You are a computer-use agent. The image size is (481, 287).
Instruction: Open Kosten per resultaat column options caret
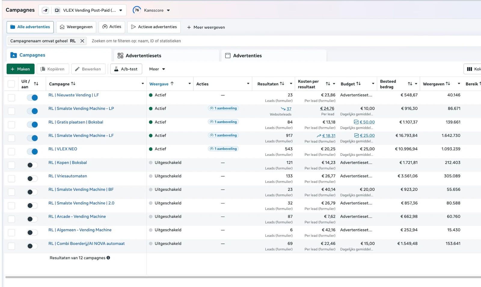334,84
